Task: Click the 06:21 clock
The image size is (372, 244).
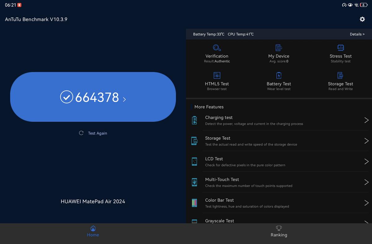Action: click(x=10, y=5)
